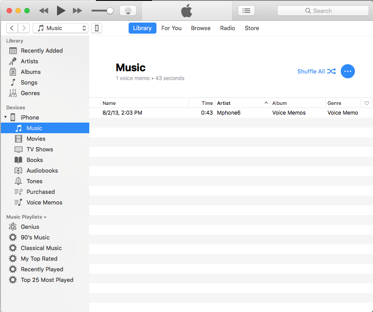Open the Up Next list button
The height and width of the screenshot is (312, 373).
(246, 11)
